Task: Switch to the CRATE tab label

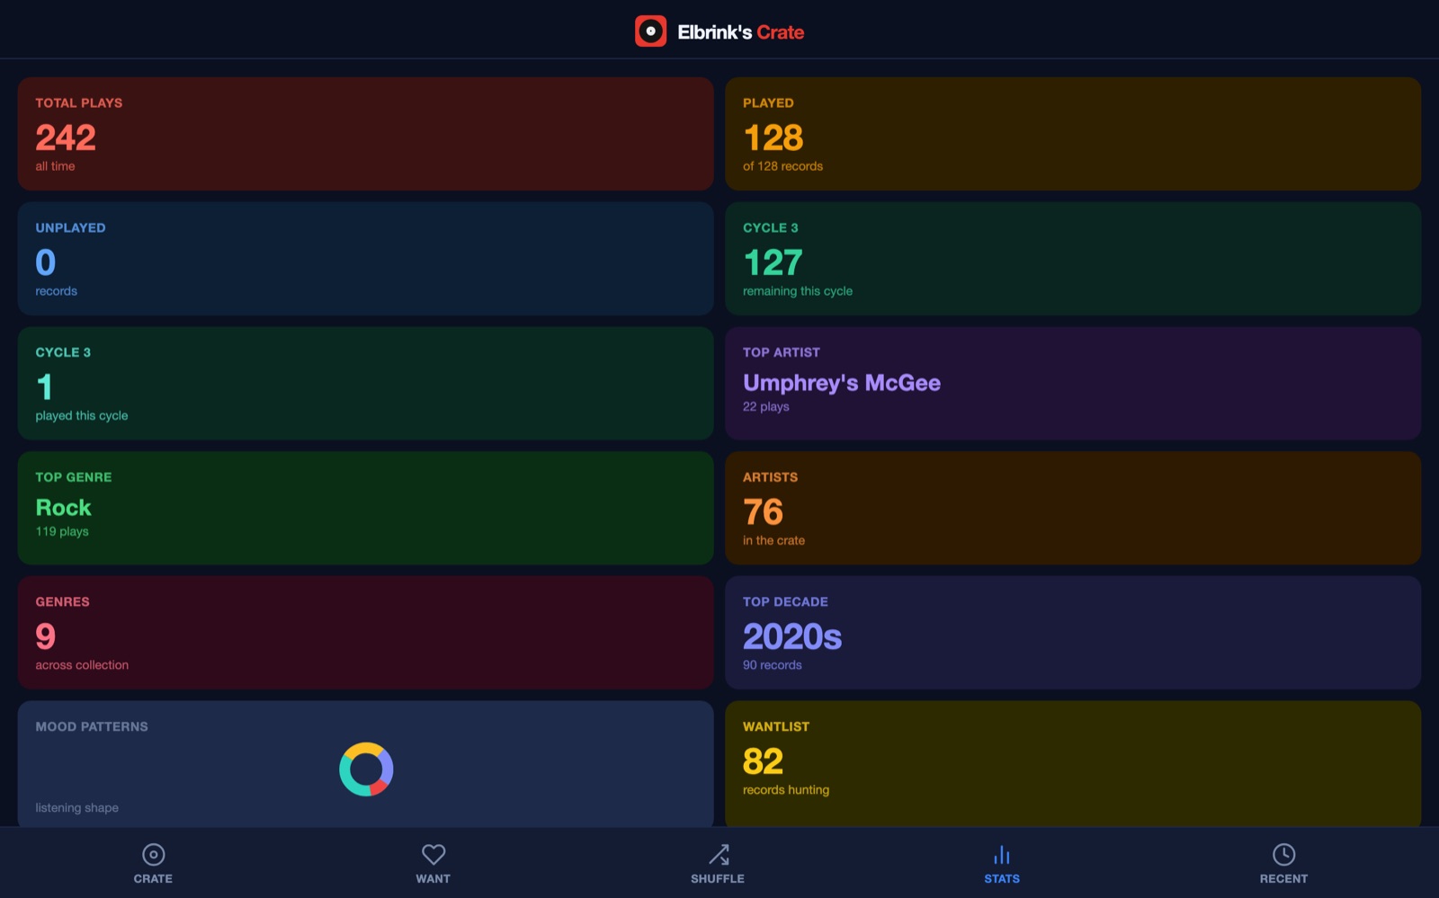Action: (x=153, y=879)
